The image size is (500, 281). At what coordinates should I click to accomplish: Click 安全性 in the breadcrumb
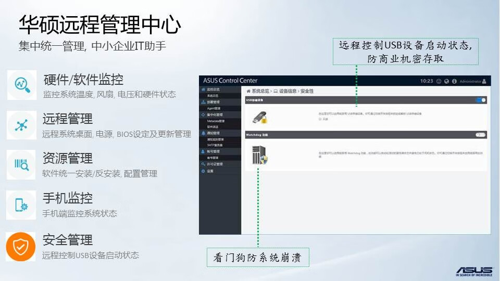click(x=307, y=91)
